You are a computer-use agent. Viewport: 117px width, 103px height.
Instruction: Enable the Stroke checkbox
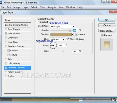click(6, 76)
